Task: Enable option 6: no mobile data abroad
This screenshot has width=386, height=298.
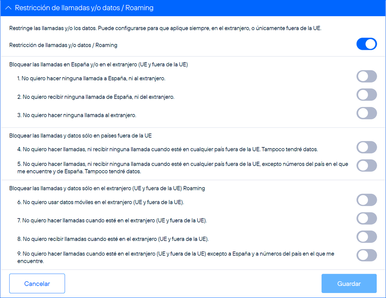Action: (x=366, y=200)
